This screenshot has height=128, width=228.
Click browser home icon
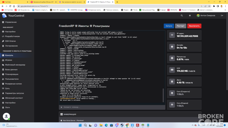pos(14,6)
